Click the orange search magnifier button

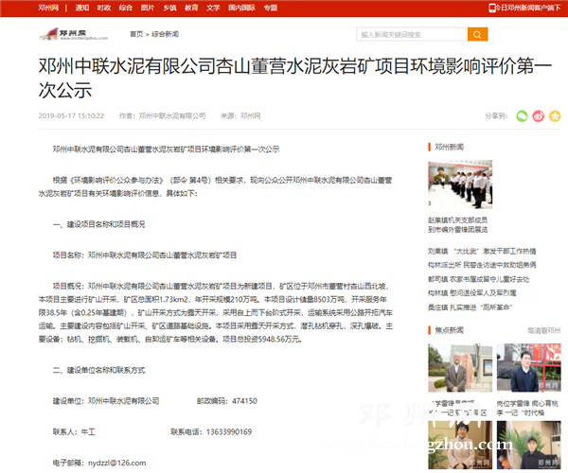(477, 34)
